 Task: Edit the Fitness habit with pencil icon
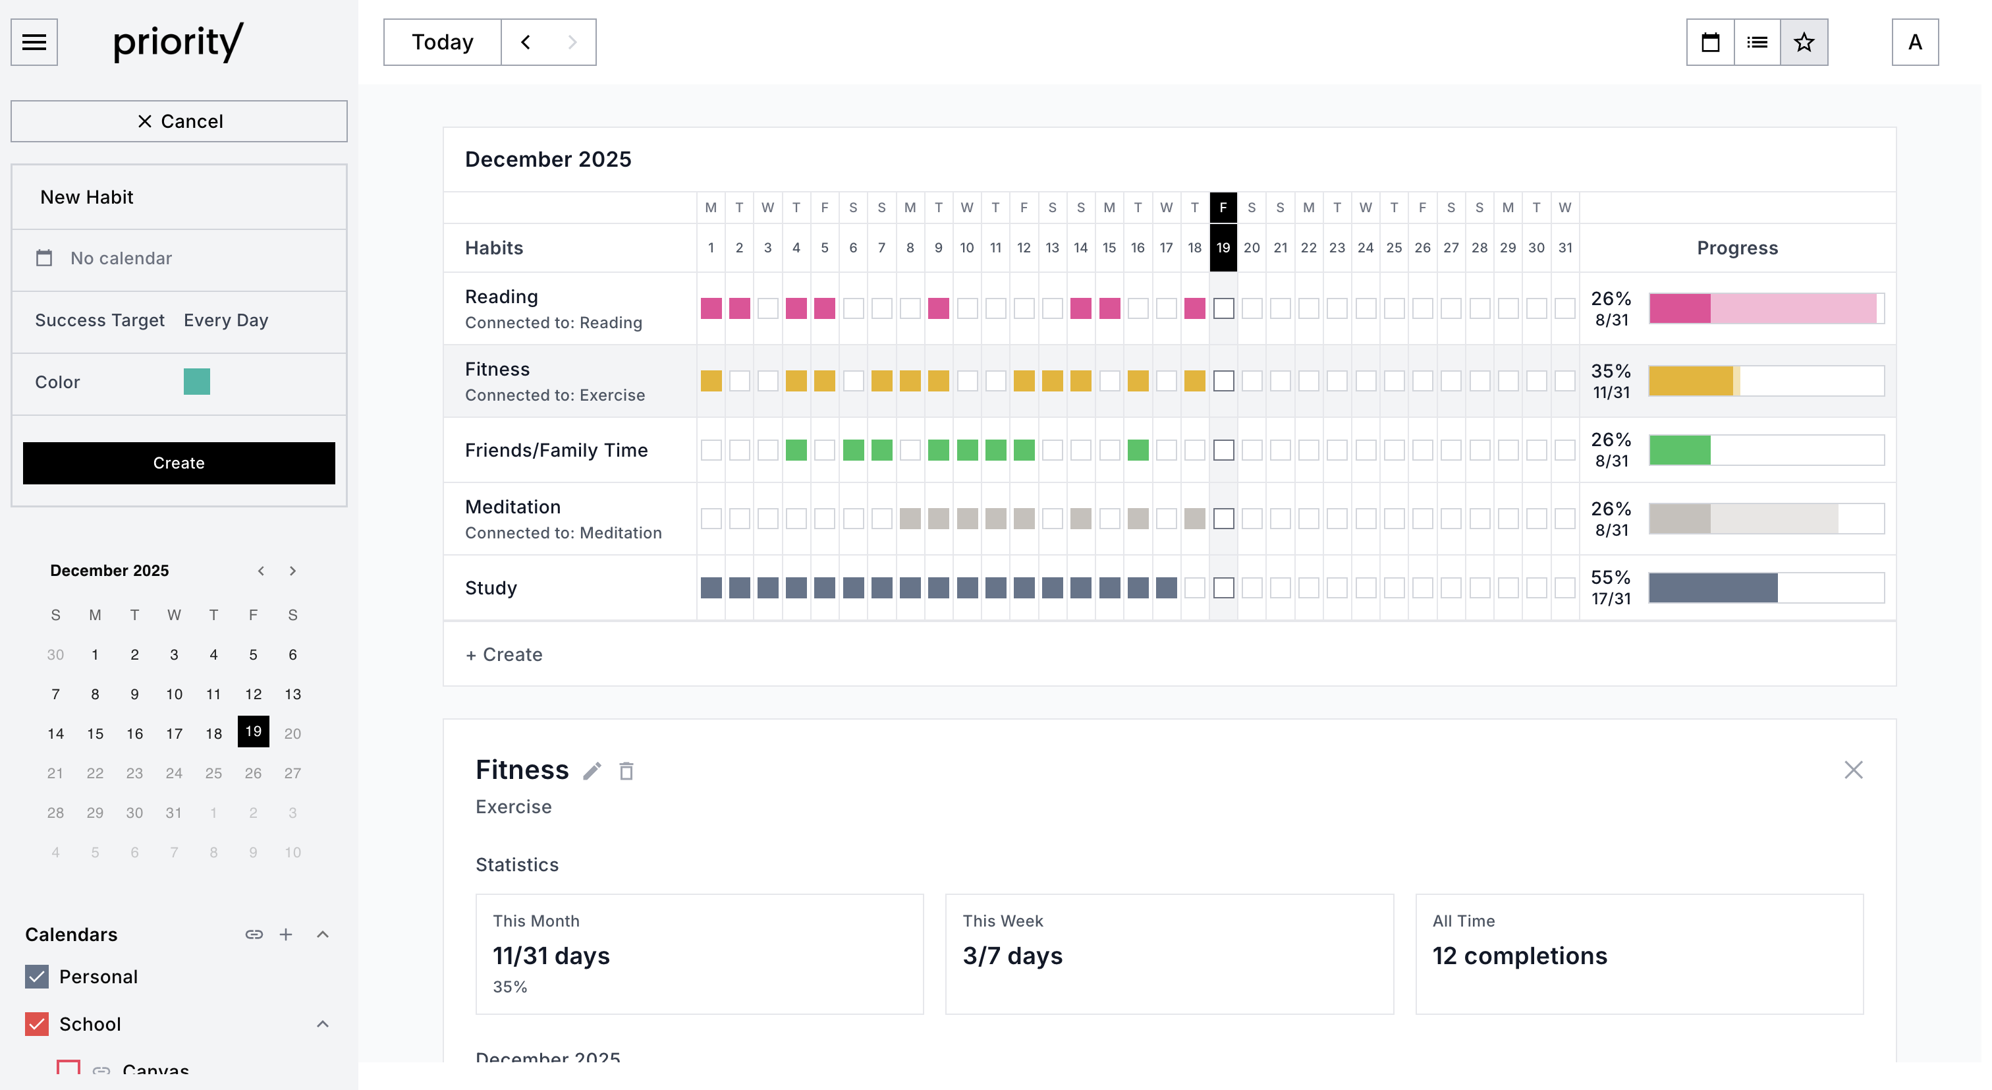pyautogui.click(x=592, y=771)
